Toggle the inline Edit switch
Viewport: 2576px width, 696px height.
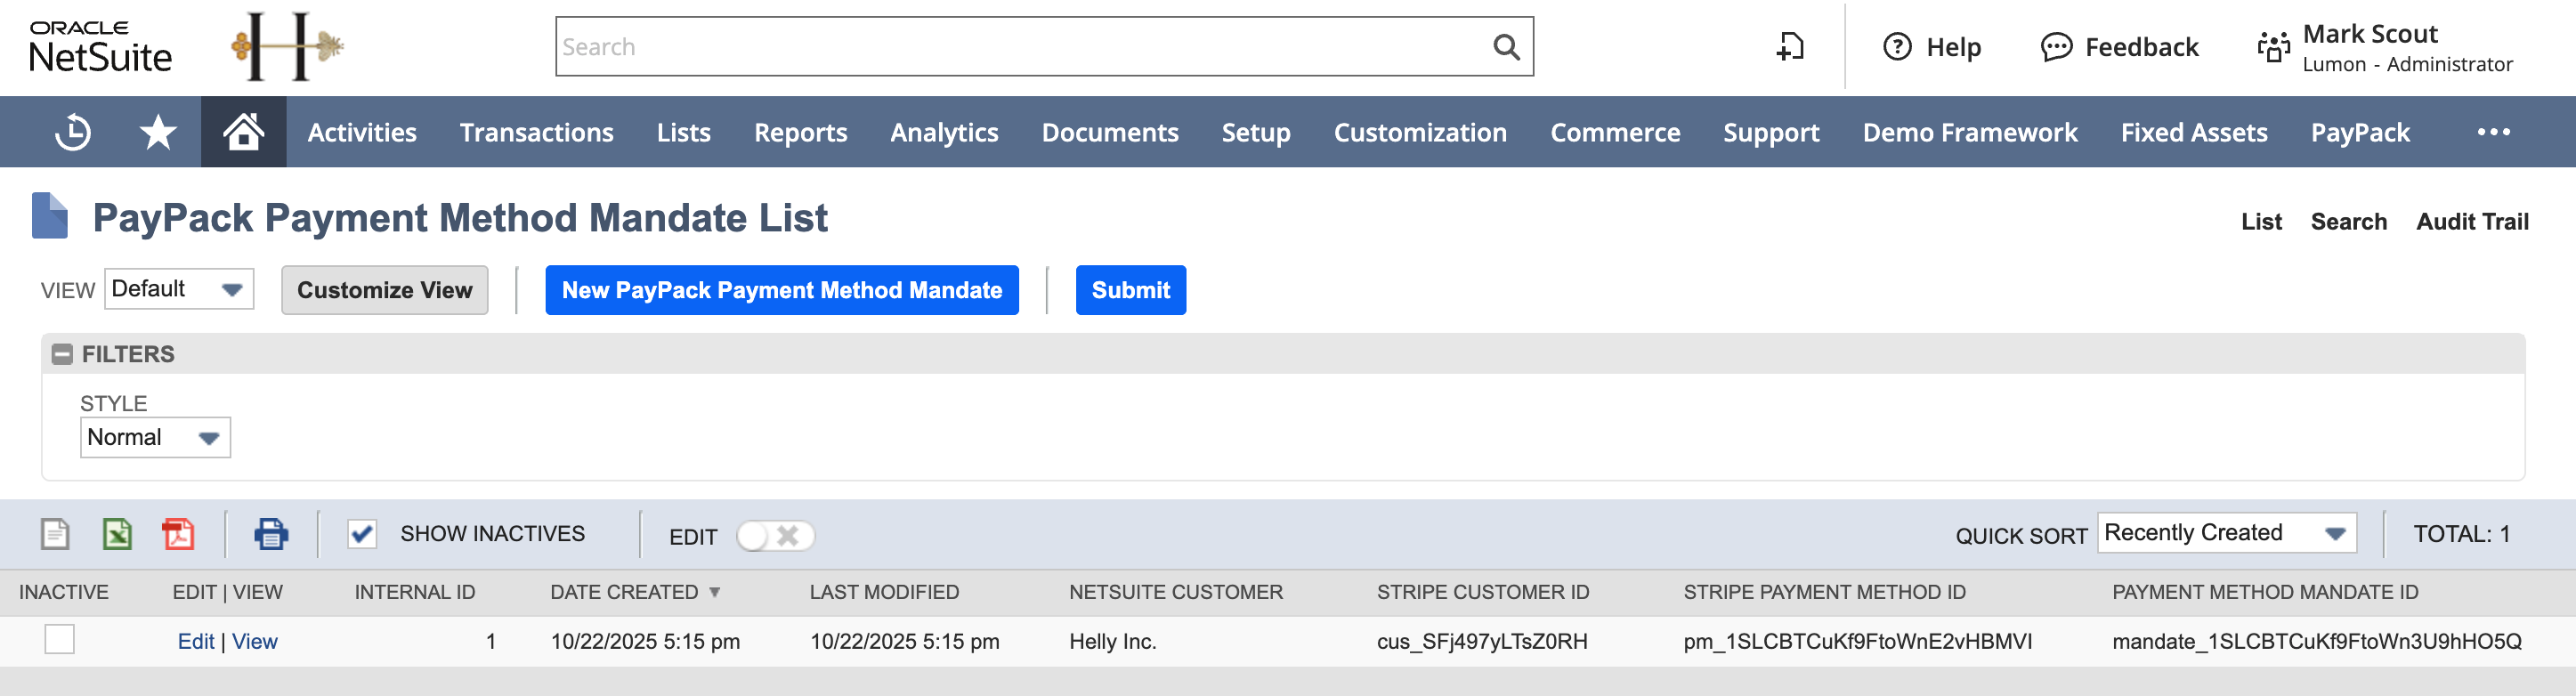[x=775, y=536]
